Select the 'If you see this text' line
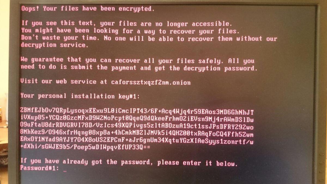This screenshot has height=184, width=327. pyautogui.click(x=127, y=24)
